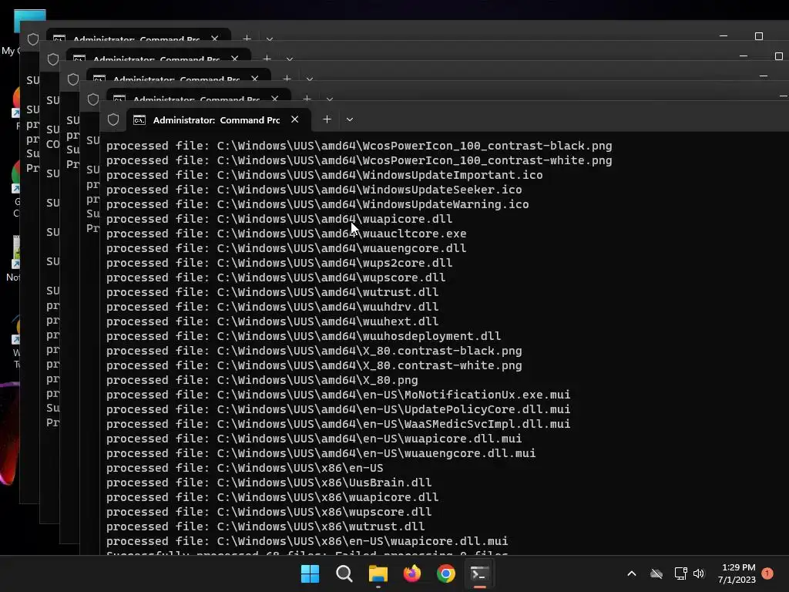Launch File Explorer from the taskbar

coord(378,573)
